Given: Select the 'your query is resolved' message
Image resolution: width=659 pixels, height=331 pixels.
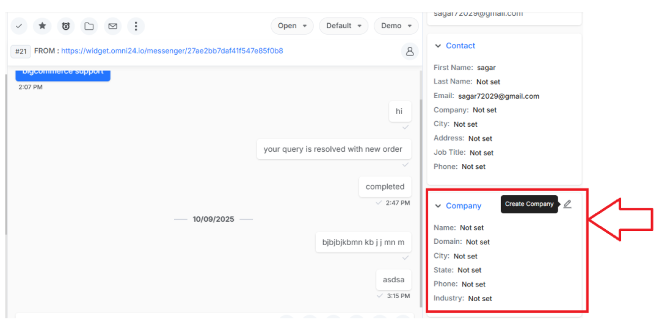Looking at the screenshot, I should pos(334,149).
